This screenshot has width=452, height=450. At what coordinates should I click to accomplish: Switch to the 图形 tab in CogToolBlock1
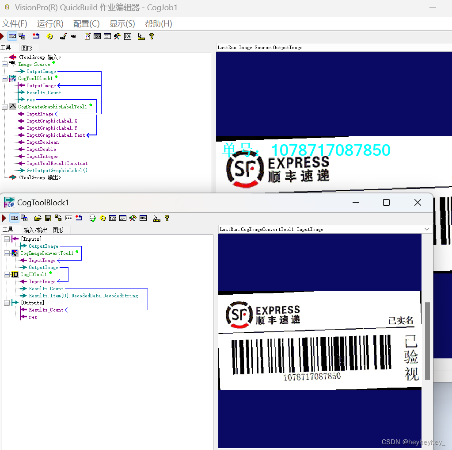58,230
